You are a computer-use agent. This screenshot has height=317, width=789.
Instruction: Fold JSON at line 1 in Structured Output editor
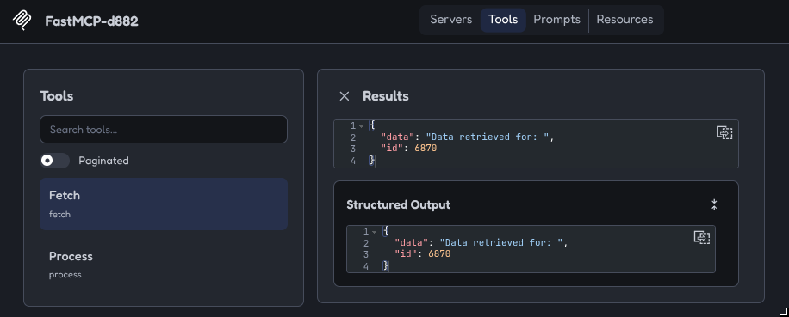pyautogui.click(x=374, y=232)
